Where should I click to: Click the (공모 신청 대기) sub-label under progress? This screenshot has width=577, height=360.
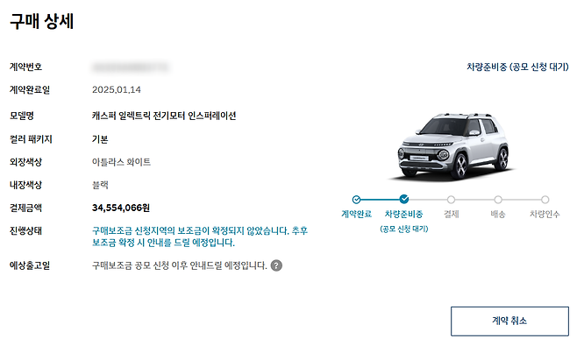point(404,229)
